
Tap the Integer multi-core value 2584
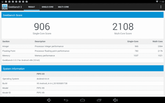click(160, 46)
